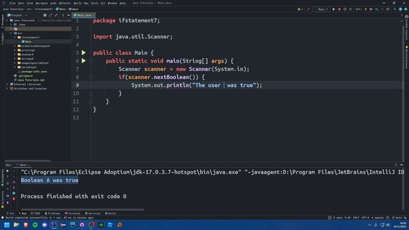Toggle the Project side tool window button
The image size is (409, 230).
pos(3,21)
